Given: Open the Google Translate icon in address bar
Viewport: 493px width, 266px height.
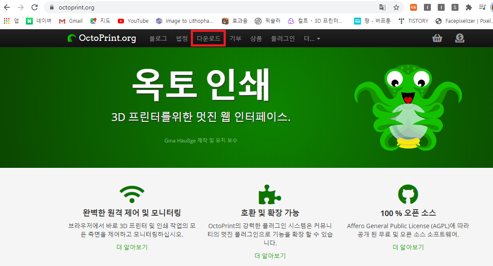Looking at the screenshot, I should [382, 7].
